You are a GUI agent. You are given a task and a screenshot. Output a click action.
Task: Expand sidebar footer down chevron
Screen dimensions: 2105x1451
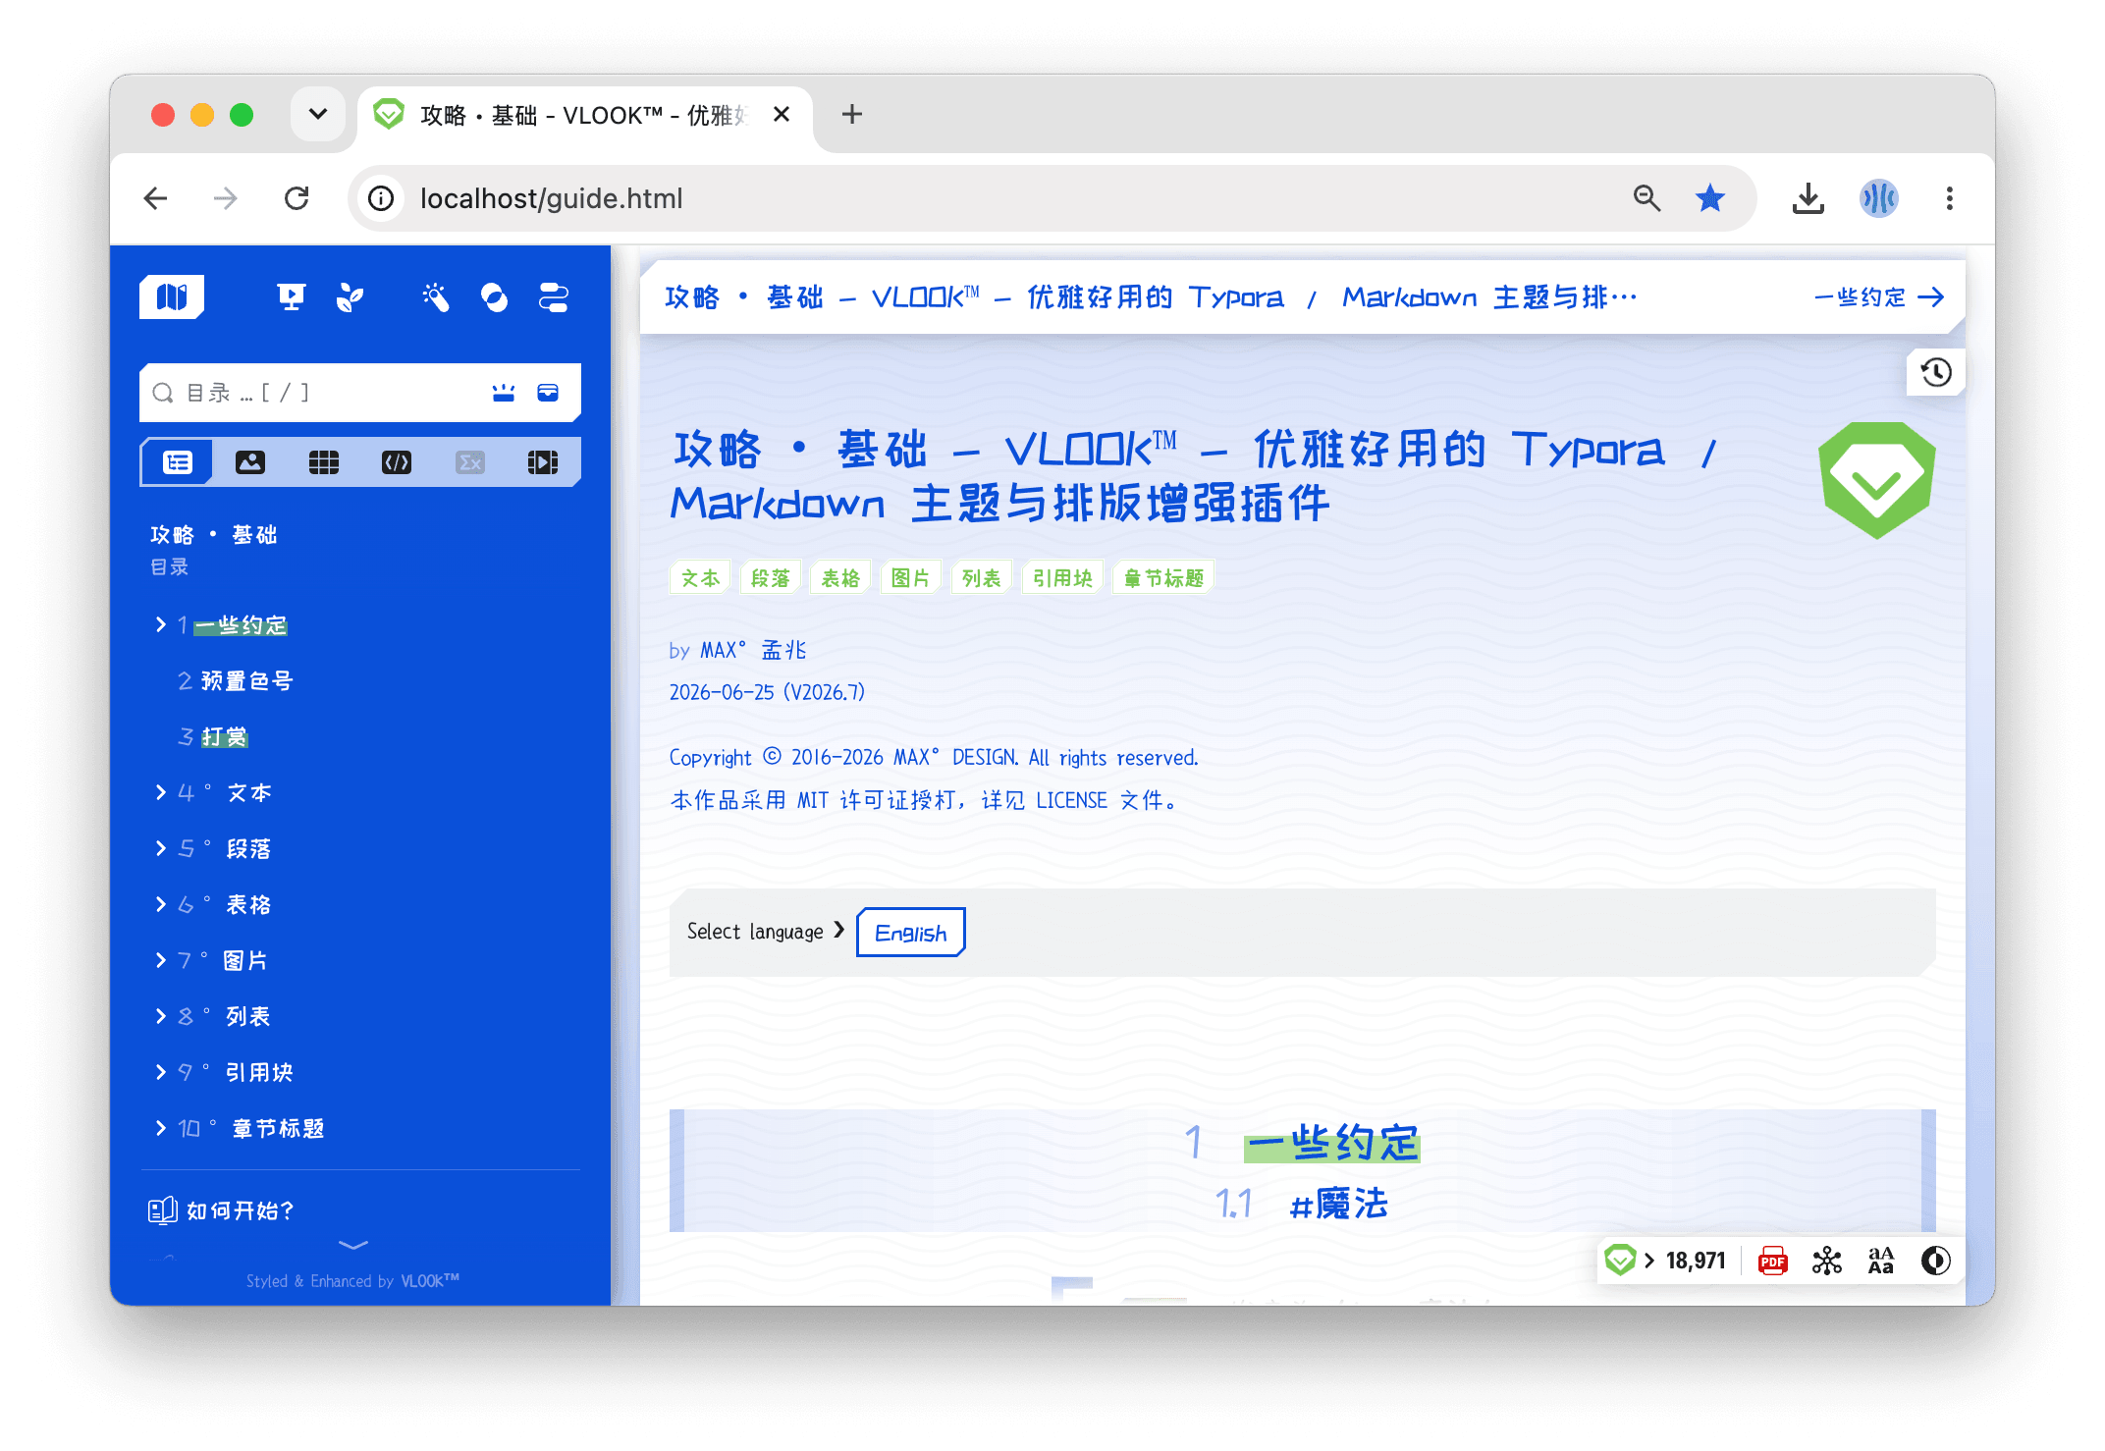tap(353, 1245)
